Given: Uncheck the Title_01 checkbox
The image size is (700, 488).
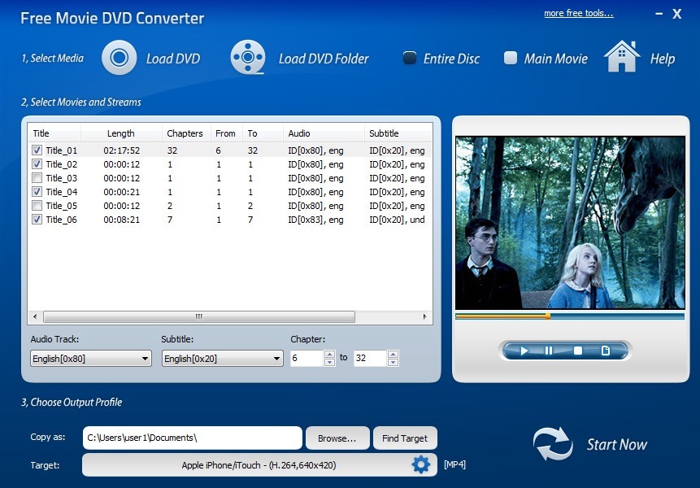Looking at the screenshot, I should click(37, 150).
